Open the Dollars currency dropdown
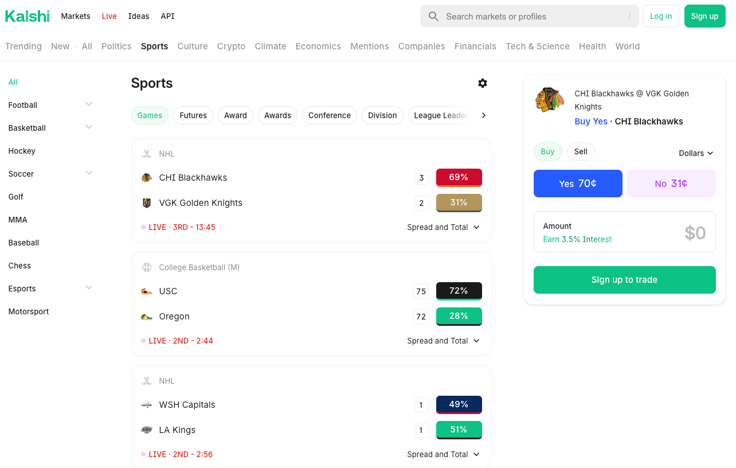Image resolution: width=736 pixels, height=468 pixels. pos(696,153)
